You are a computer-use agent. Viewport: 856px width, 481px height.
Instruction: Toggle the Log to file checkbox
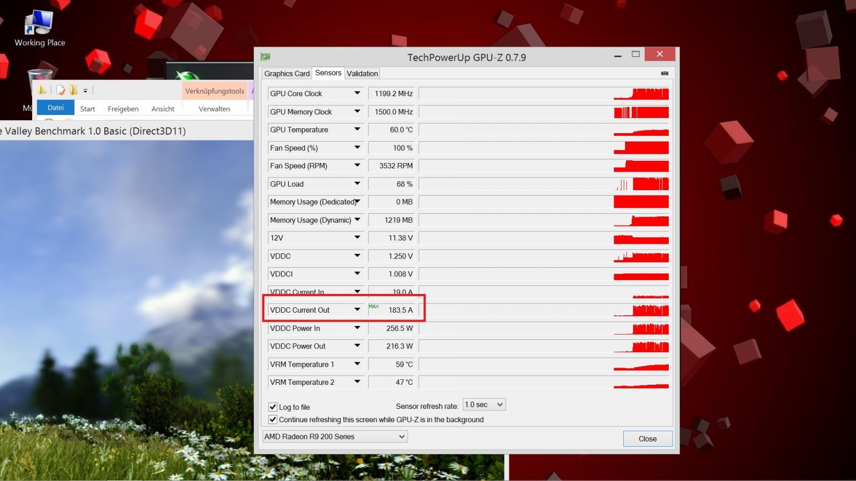(273, 407)
